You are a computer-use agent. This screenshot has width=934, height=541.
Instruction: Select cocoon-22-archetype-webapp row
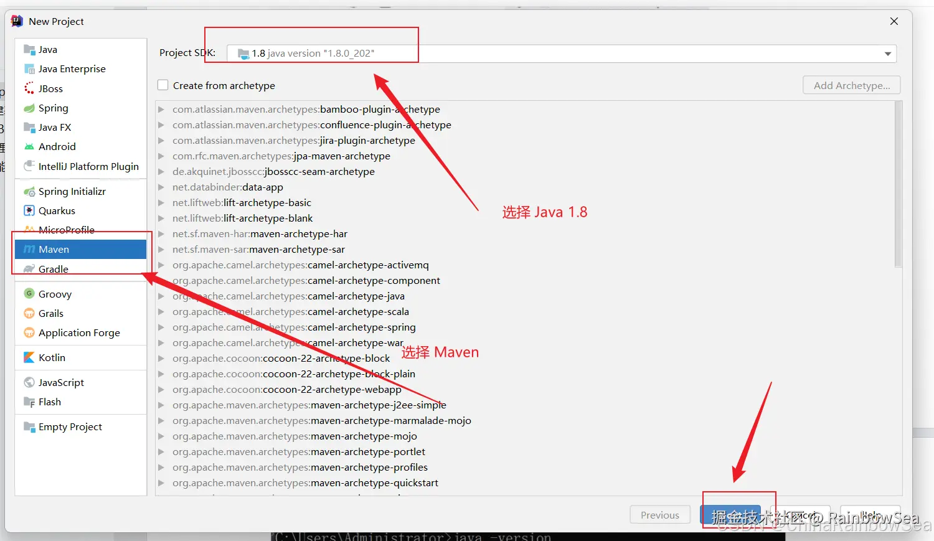click(x=526, y=390)
